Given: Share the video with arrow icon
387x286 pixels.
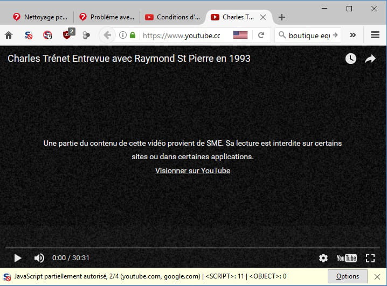Looking at the screenshot, I should coord(370,59).
